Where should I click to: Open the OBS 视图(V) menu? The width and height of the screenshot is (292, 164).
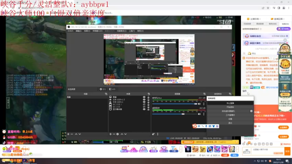click(x=87, y=31)
